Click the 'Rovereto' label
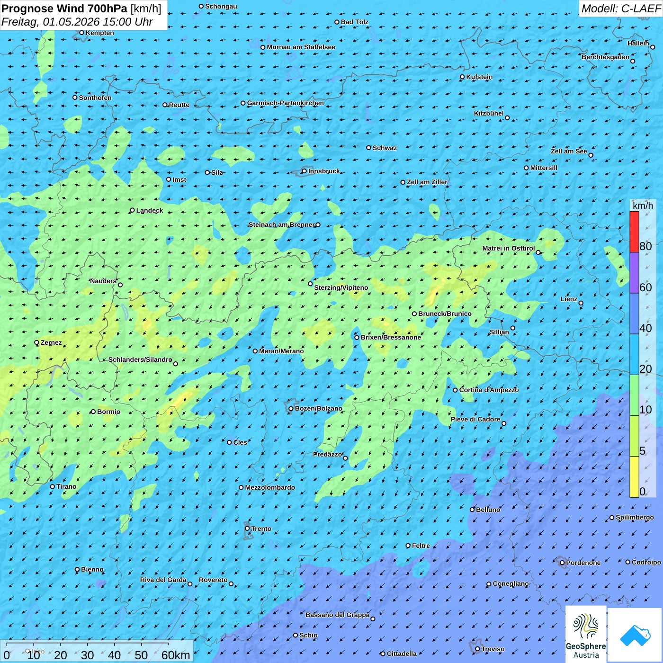The height and width of the screenshot is (663, 663). (x=214, y=580)
